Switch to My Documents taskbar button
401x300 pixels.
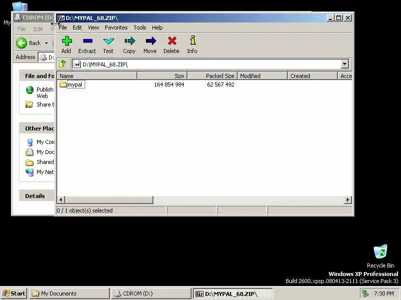click(69, 293)
